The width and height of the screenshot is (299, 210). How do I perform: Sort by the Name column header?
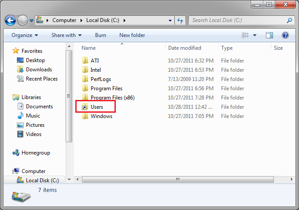(89, 48)
